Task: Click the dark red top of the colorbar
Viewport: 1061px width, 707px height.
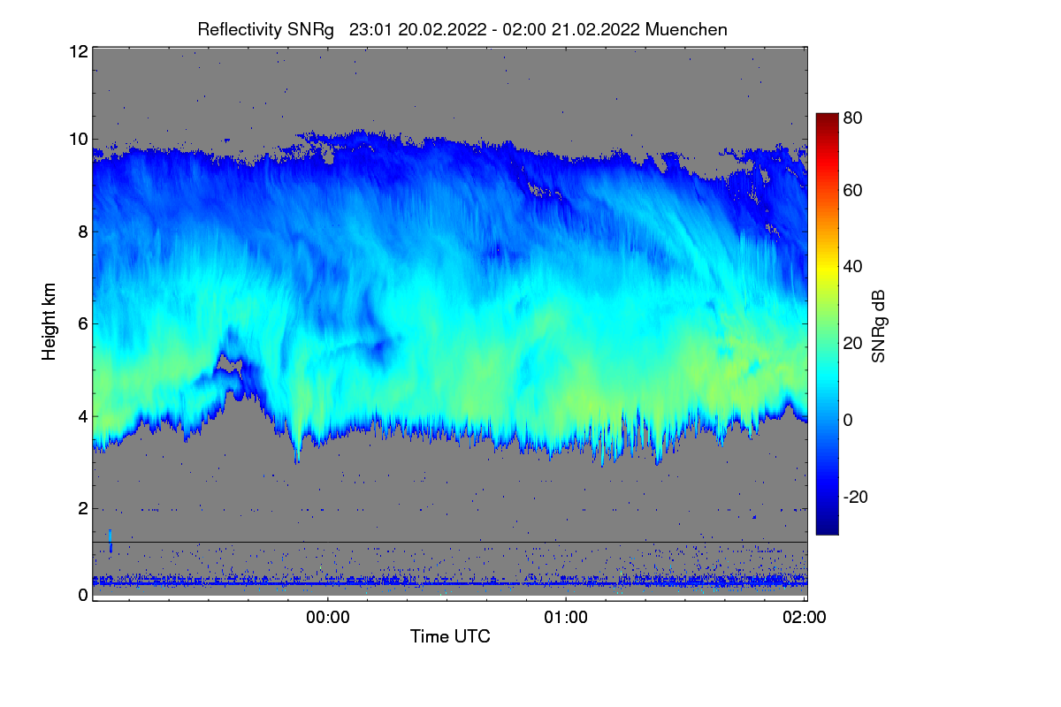Action: [827, 118]
